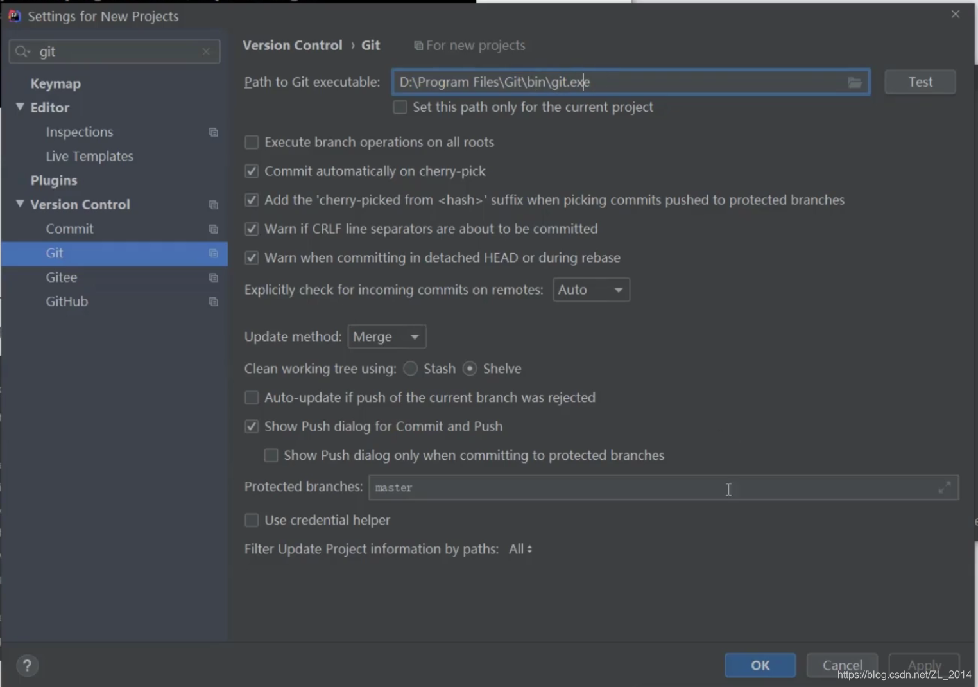Select Version Control in the settings tree
The image size is (978, 687).
coord(80,205)
